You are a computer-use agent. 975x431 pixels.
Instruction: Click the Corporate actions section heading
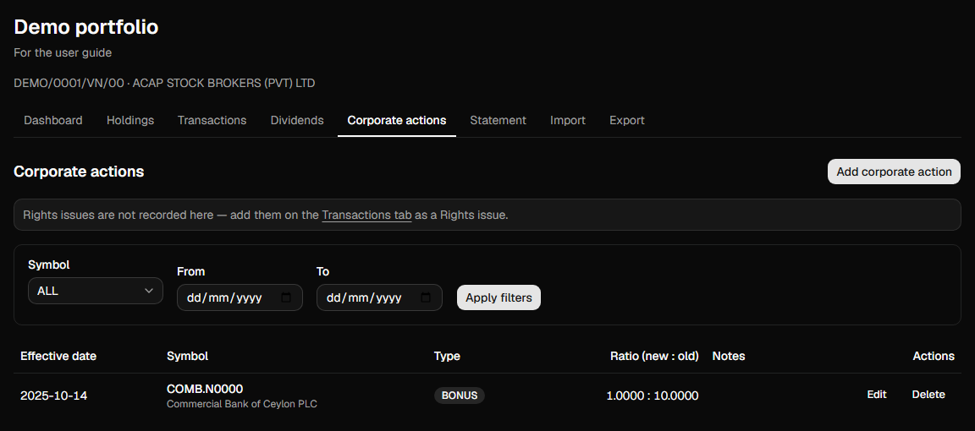(x=79, y=172)
